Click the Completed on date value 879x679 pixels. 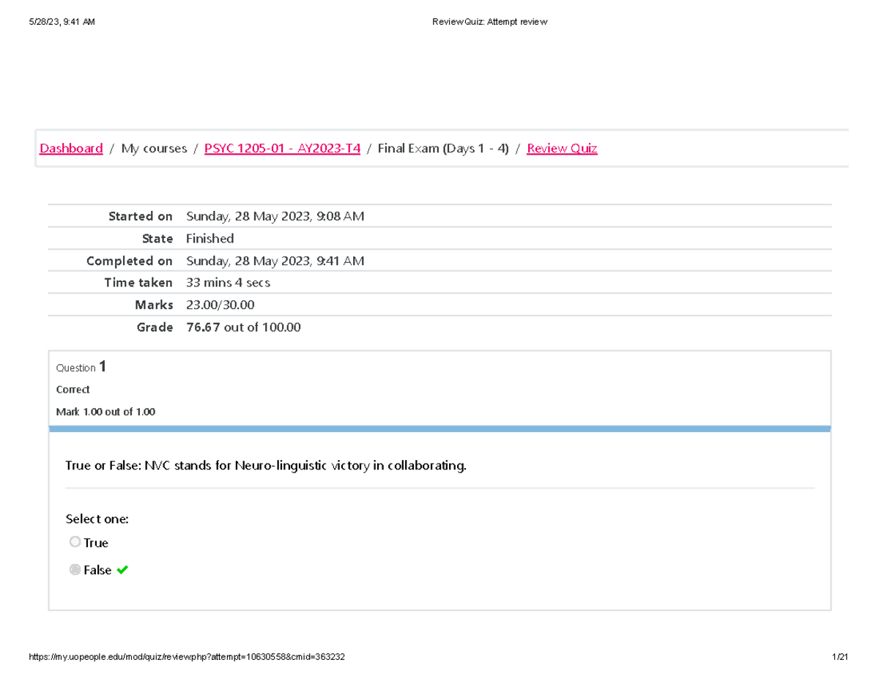(x=275, y=261)
